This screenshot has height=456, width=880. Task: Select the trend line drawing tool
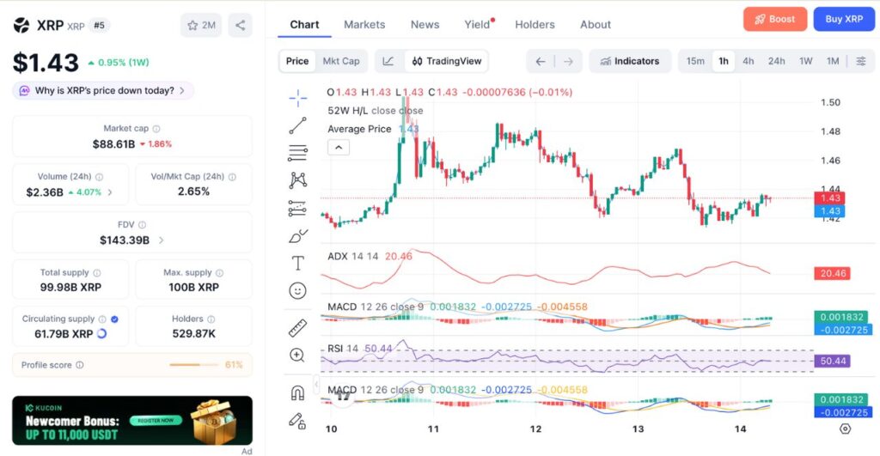tap(298, 125)
